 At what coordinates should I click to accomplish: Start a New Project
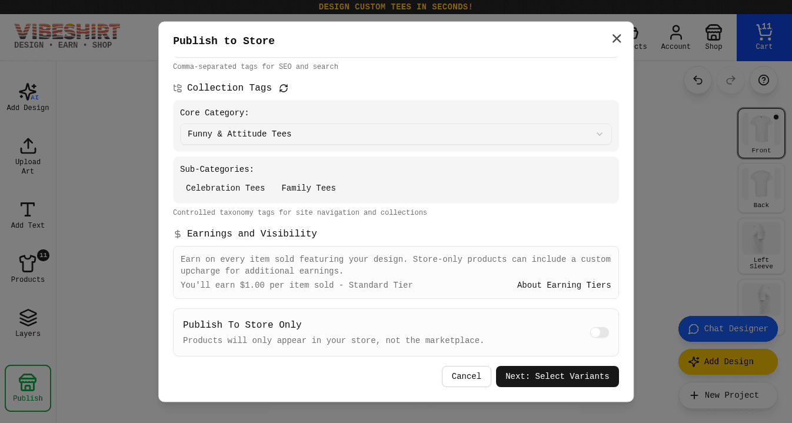[x=728, y=395]
